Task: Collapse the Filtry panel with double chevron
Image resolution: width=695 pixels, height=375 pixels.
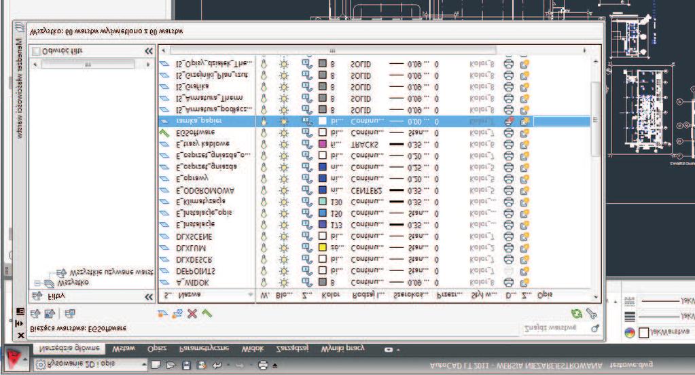Action: (x=149, y=297)
